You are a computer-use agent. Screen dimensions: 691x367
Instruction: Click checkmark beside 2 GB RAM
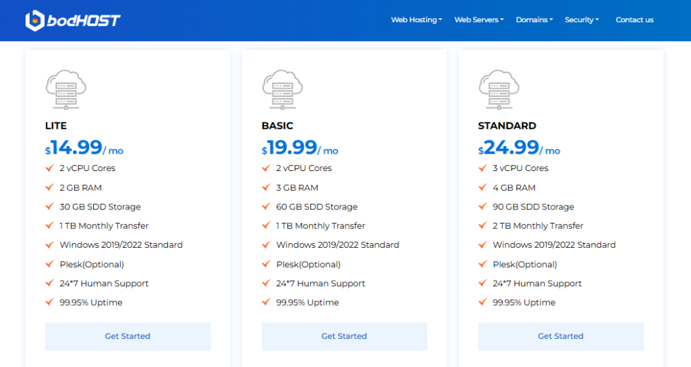[x=49, y=187]
